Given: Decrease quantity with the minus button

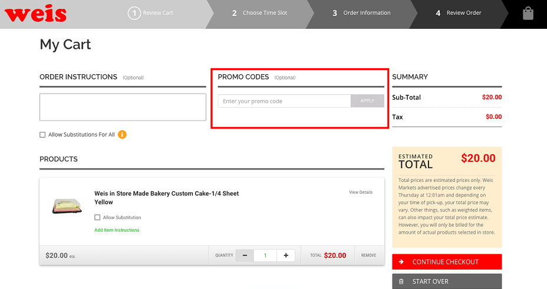Looking at the screenshot, I should [x=245, y=255].
